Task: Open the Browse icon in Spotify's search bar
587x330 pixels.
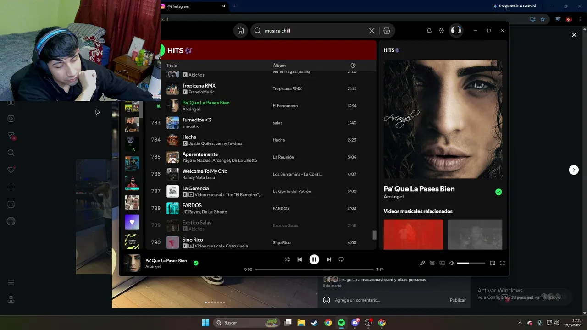Action: click(387, 31)
